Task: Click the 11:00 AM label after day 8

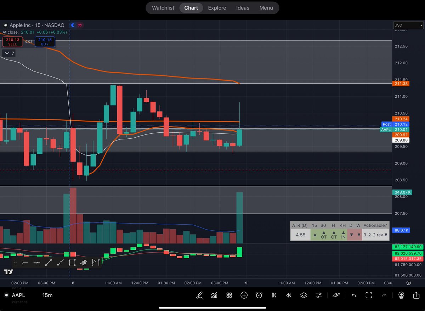Action: point(113,283)
